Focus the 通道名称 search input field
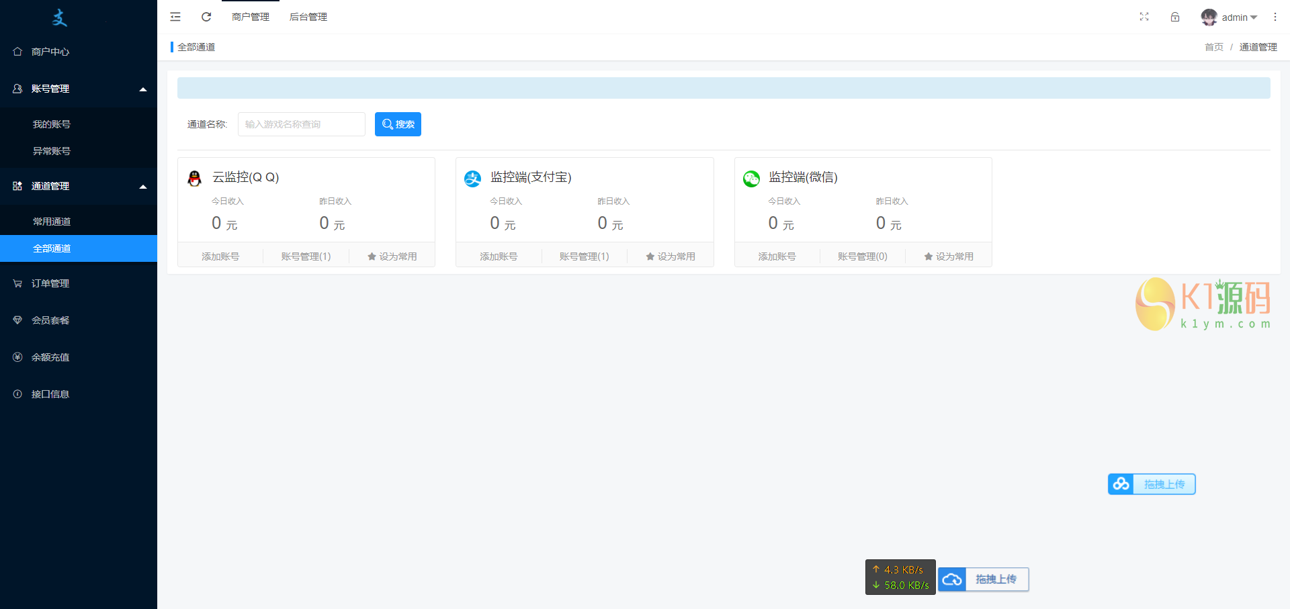The image size is (1290, 609). 302,124
